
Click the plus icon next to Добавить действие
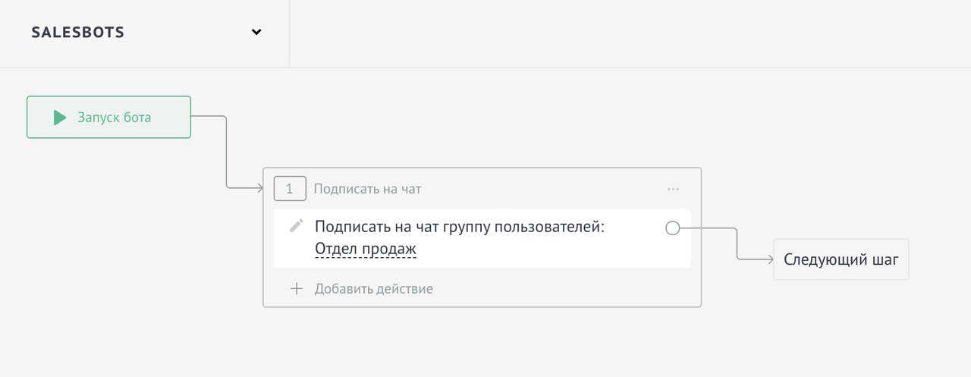(x=297, y=289)
